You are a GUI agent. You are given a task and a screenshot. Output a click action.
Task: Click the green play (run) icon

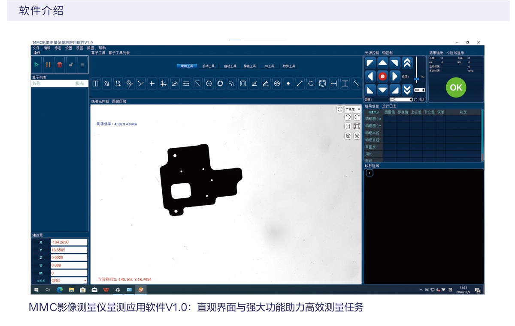(x=36, y=65)
